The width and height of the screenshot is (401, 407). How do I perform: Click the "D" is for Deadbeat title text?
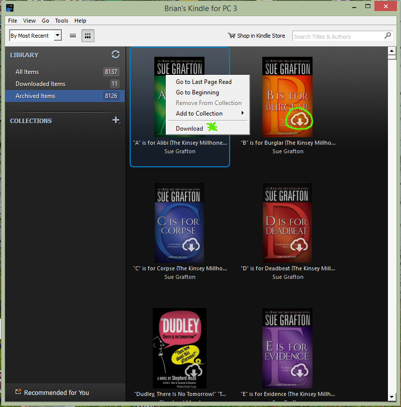[x=288, y=268]
